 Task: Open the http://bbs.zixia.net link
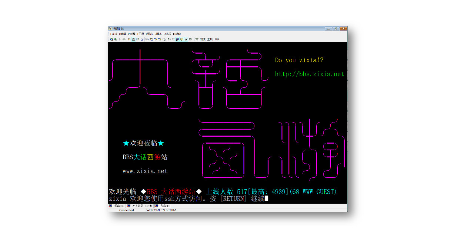[310, 74]
